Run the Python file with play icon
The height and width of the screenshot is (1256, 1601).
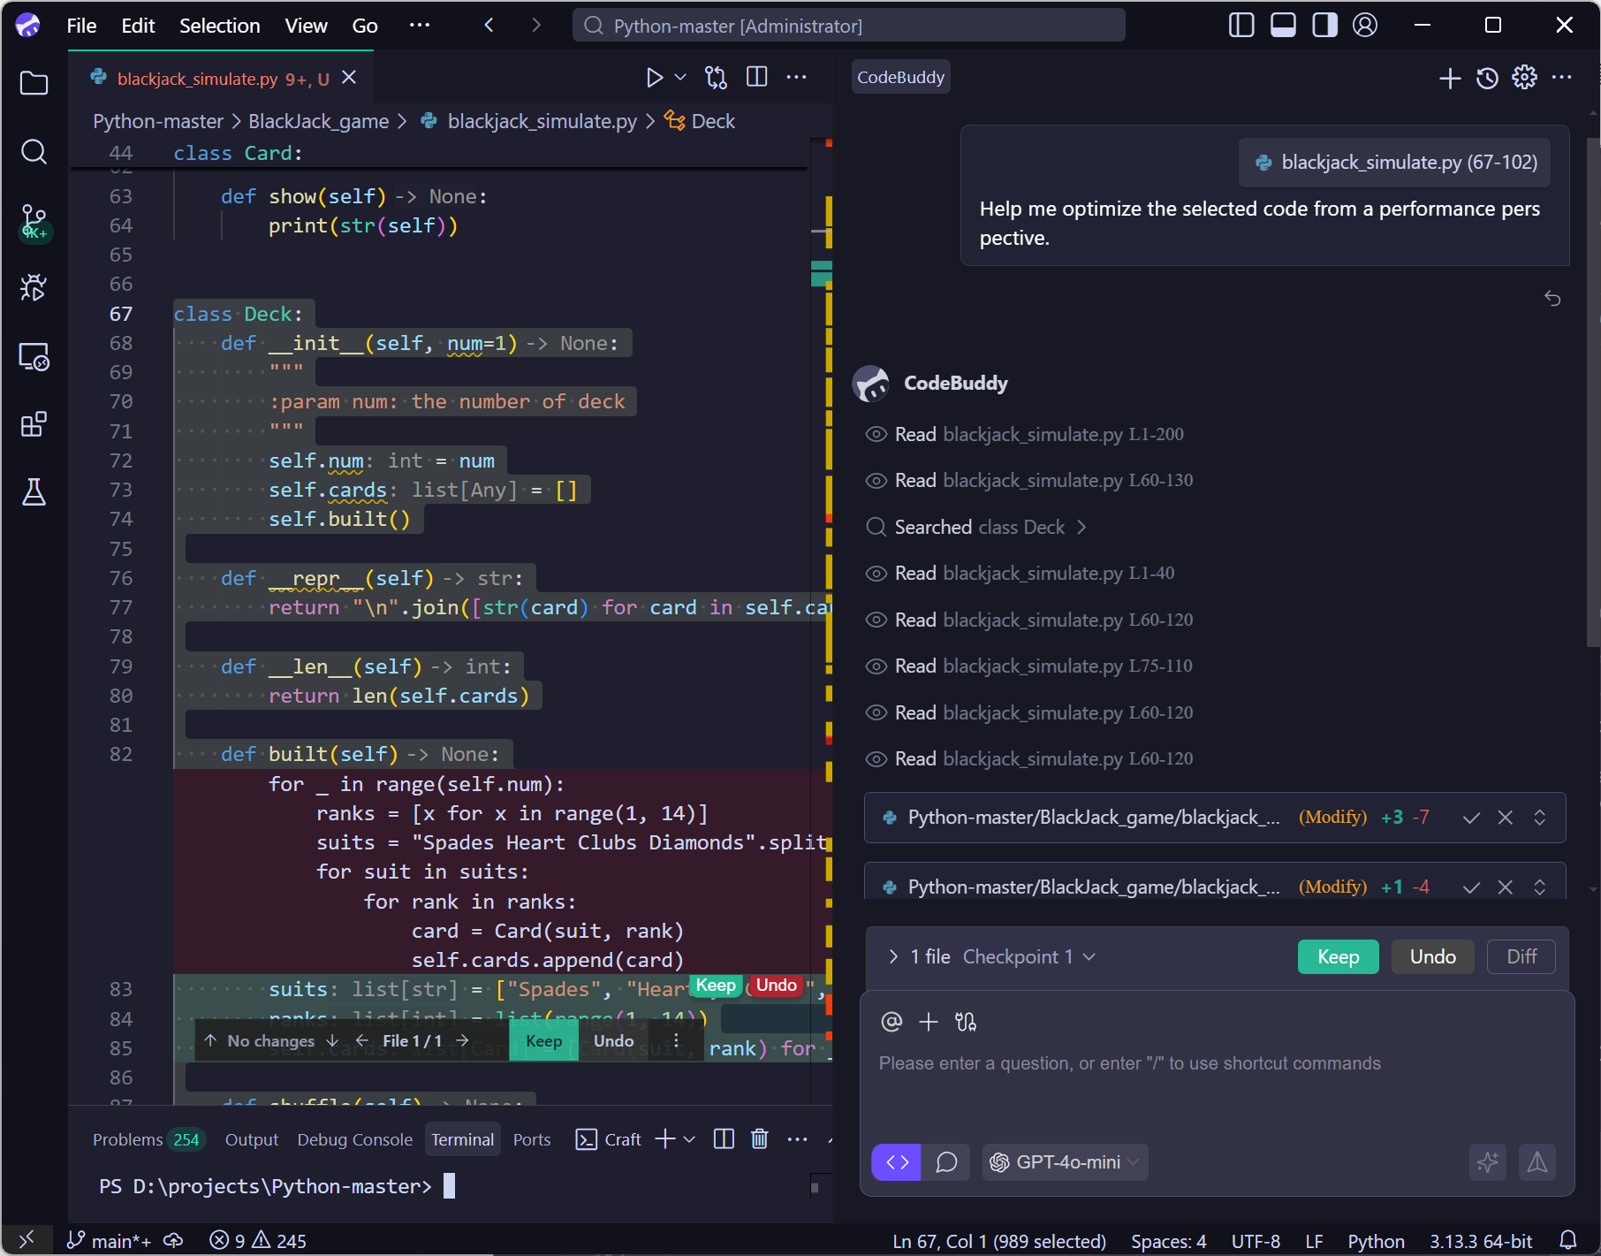[x=654, y=78]
